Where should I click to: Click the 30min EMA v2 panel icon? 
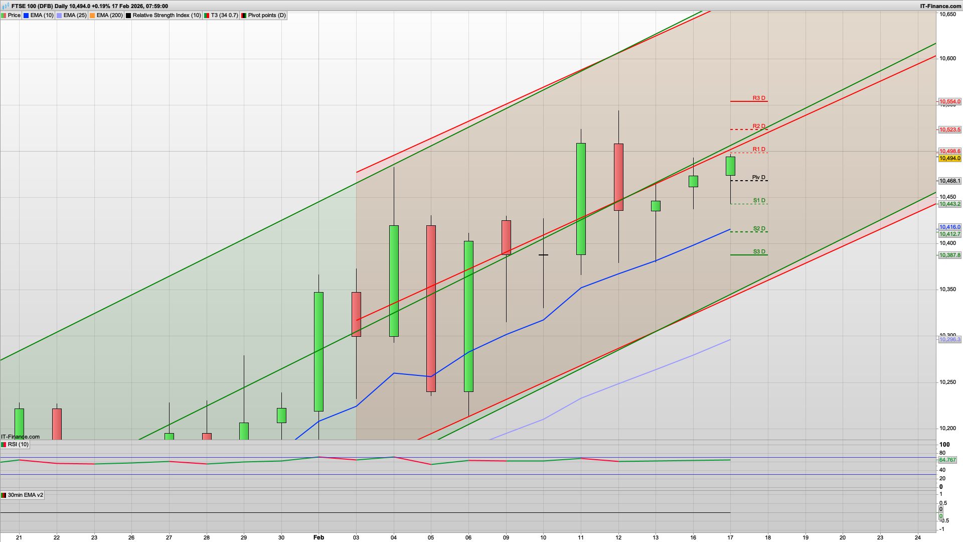[x=5, y=495]
